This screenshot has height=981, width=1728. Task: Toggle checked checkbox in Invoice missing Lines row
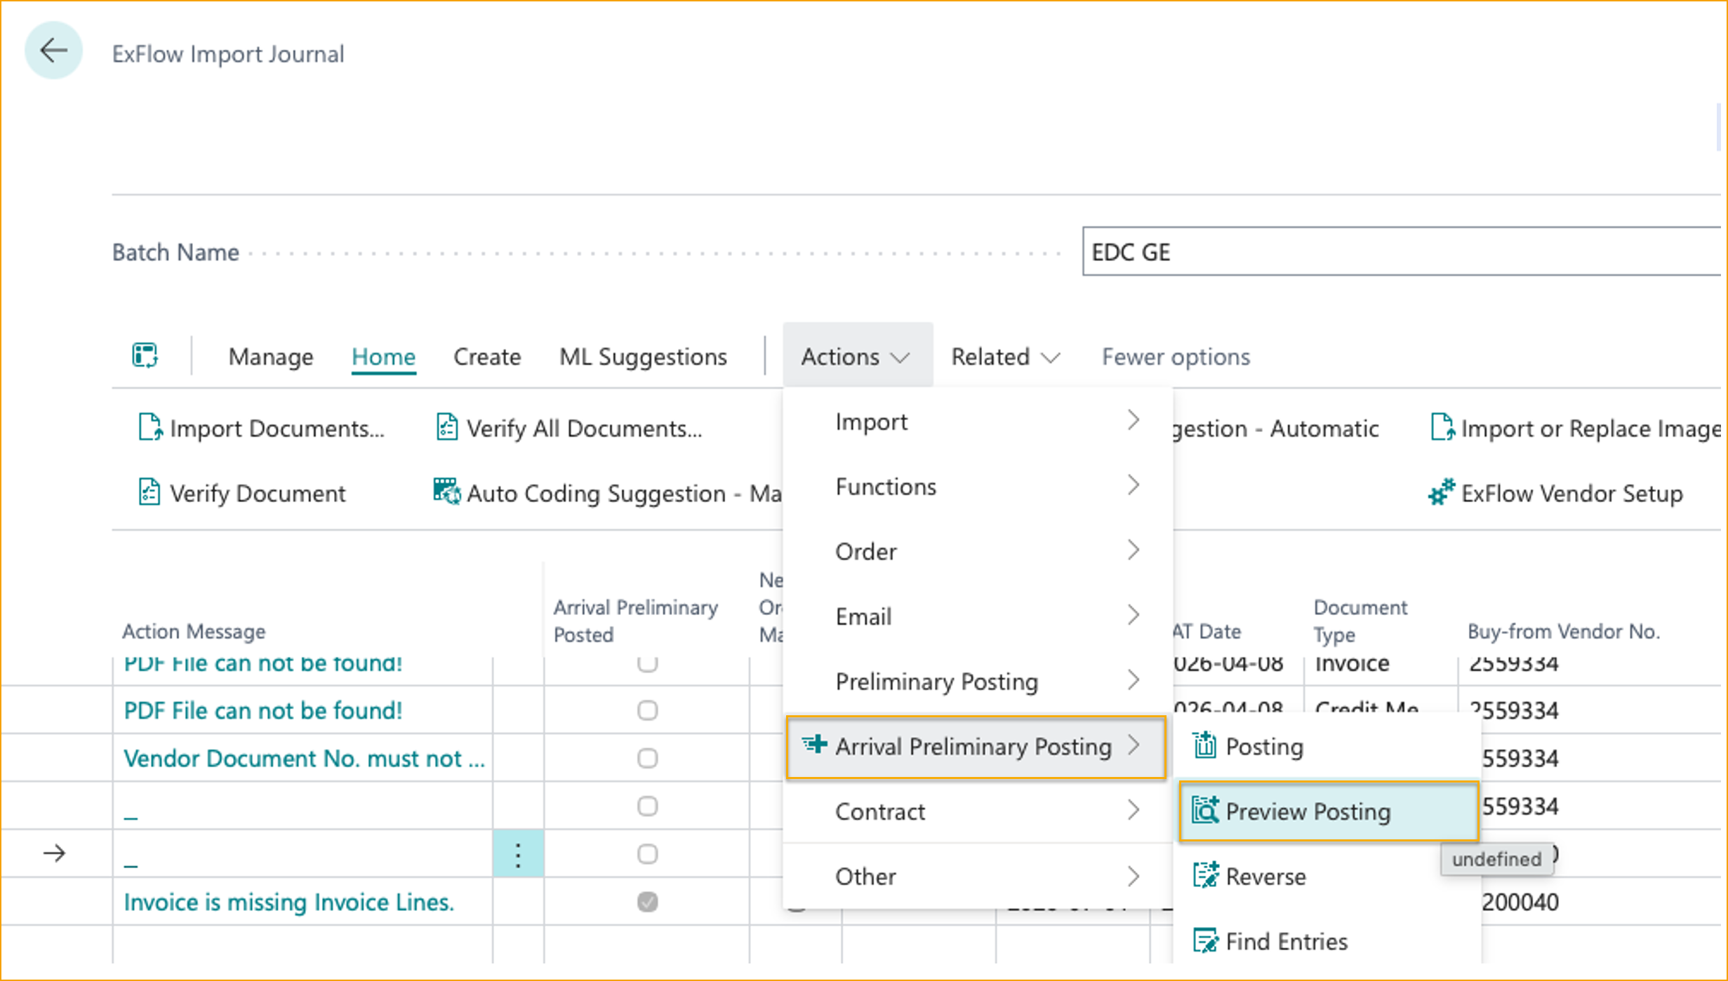coord(647,902)
